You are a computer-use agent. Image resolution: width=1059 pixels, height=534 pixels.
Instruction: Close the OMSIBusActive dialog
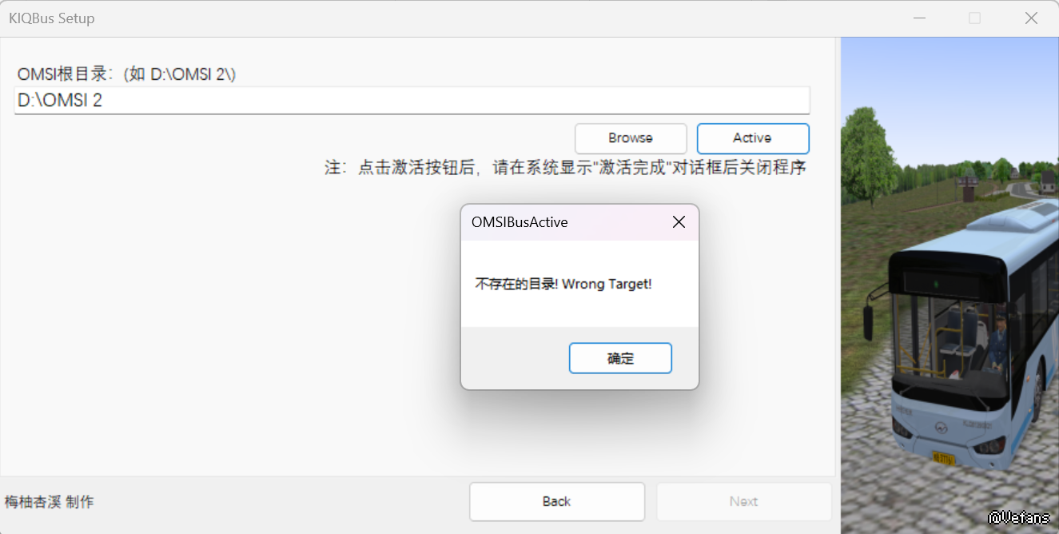click(679, 222)
